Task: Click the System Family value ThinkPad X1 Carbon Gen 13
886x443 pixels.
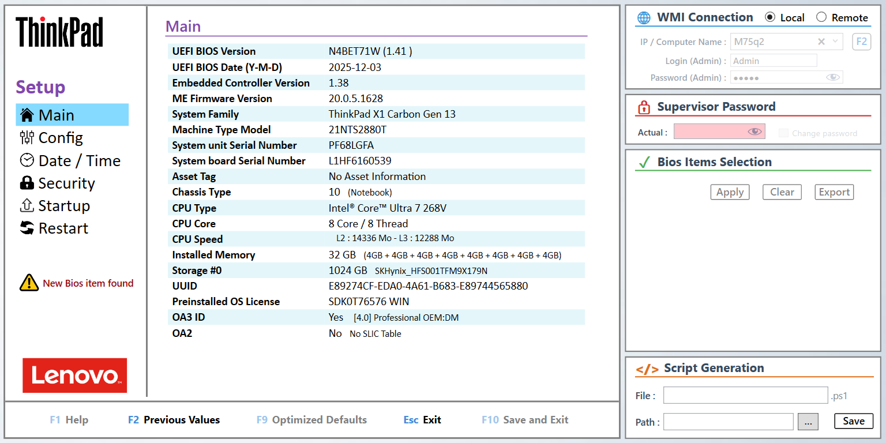Action: point(392,114)
